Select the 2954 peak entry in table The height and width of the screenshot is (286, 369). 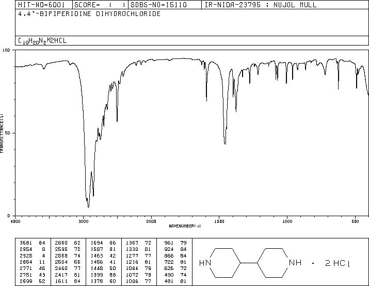coord(33,249)
